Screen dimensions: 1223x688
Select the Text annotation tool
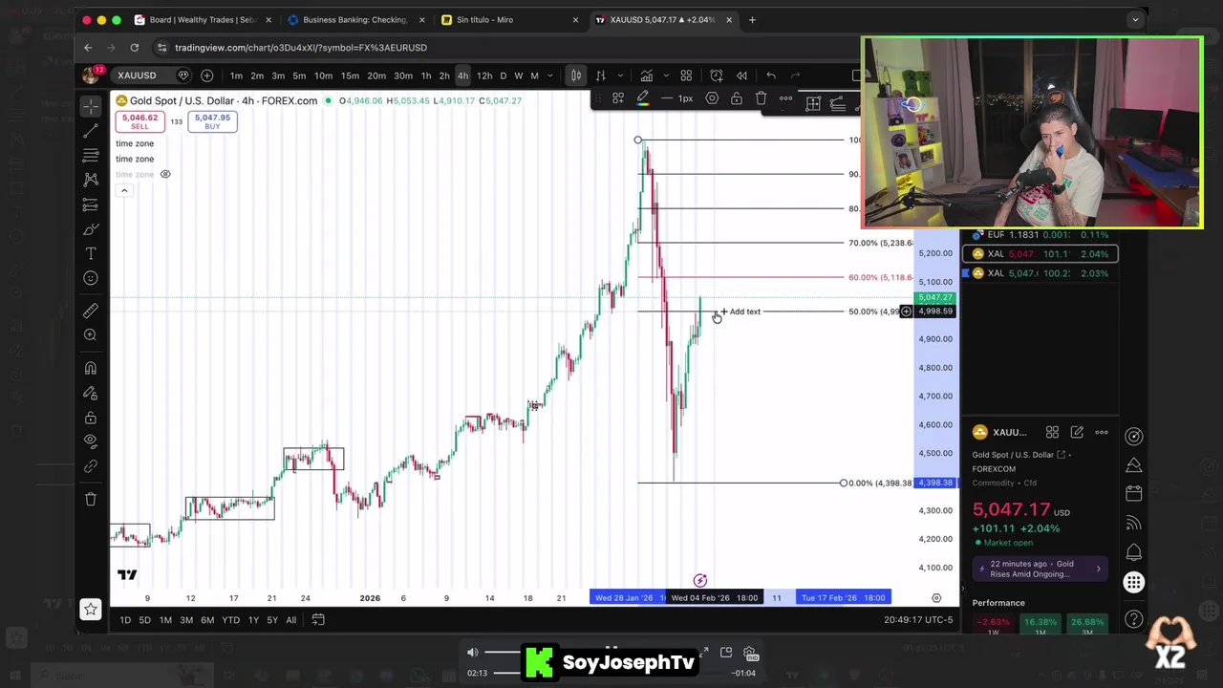(x=91, y=253)
